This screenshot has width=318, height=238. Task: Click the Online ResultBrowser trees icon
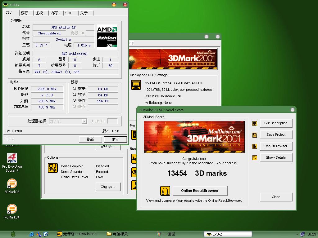pyautogui.click(x=165, y=191)
